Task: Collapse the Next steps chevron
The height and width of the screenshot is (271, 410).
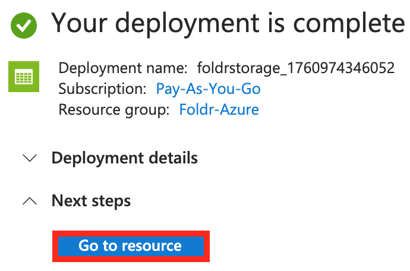Action: (29, 201)
